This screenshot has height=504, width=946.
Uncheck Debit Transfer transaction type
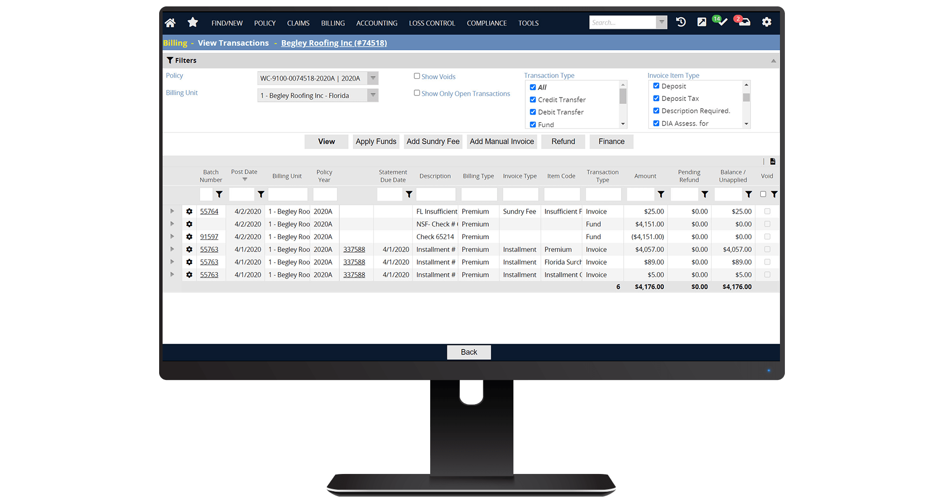coord(533,112)
